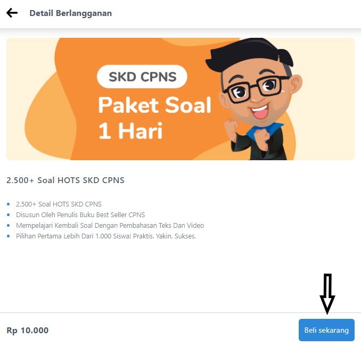Click the black downward arrow annotation

pos(327,294)
